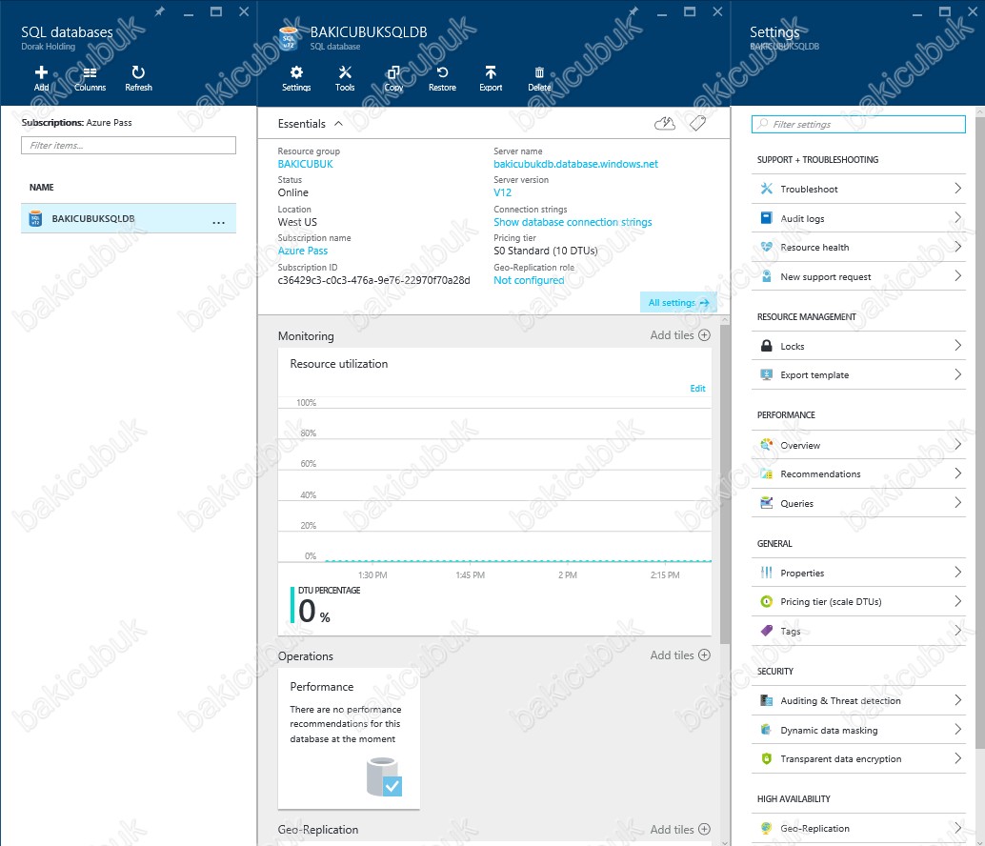The height and width of the screenshot is (846, 985).
Task: Open the bakicubukdb.database.windows.net server link
Action: point(575,164)
